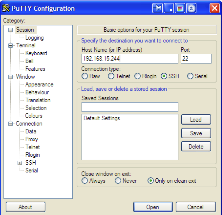Collapse the Connection tree node

[11, 124]
